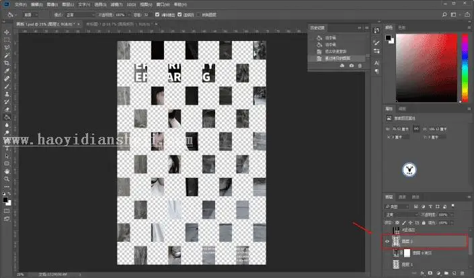Image resolution: width=474 pixels, height=278 pixels.
Task: Toggle the anti-alias checkbox in options bar
Action: pyautogui.click(x=157, y=15)
